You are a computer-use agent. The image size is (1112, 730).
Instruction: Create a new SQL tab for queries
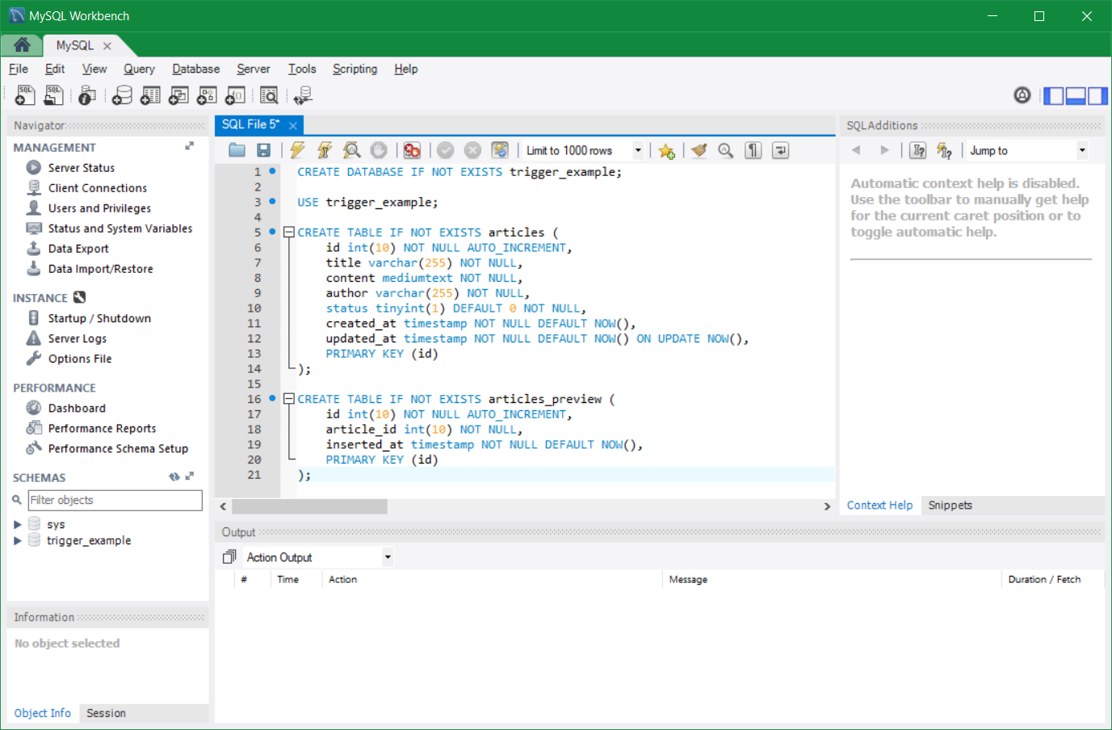pos(25,95)
